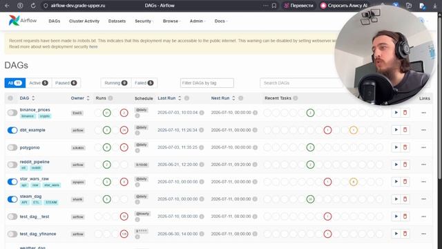Trigger the star_wars_raw DAG play button
Screen dimensions: 442x249
[396, 182]
